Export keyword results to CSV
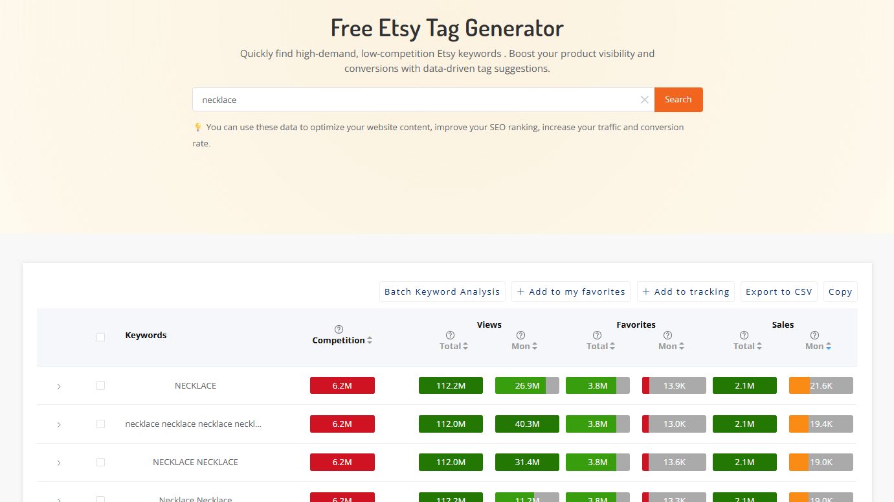Screen dimensions: 894x502 (x=779, y=291)
